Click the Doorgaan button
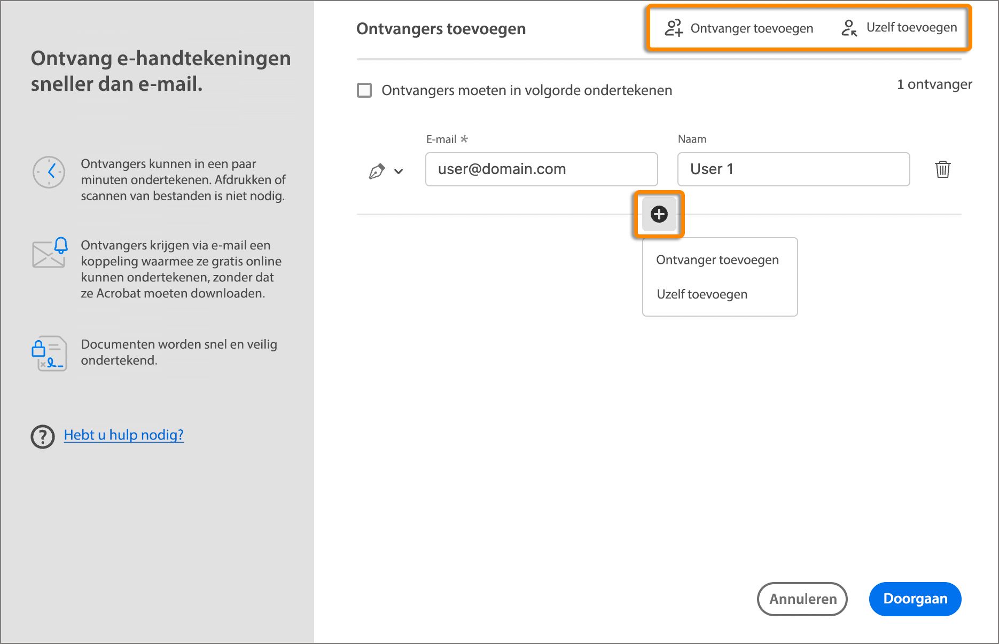This screenshot has height=644, width=999. (915, 599)
